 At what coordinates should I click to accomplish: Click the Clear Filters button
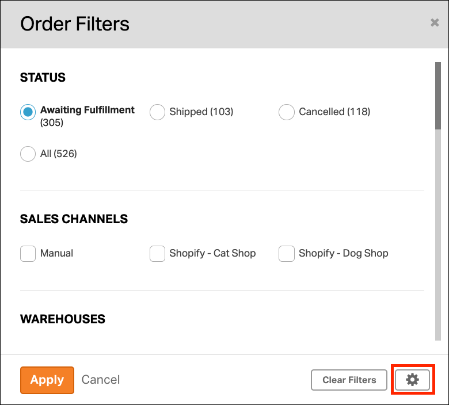(x=349, y=380)
